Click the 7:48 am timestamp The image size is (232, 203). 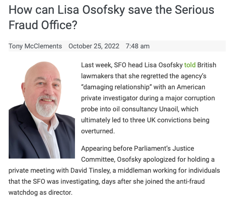(138, 46)
